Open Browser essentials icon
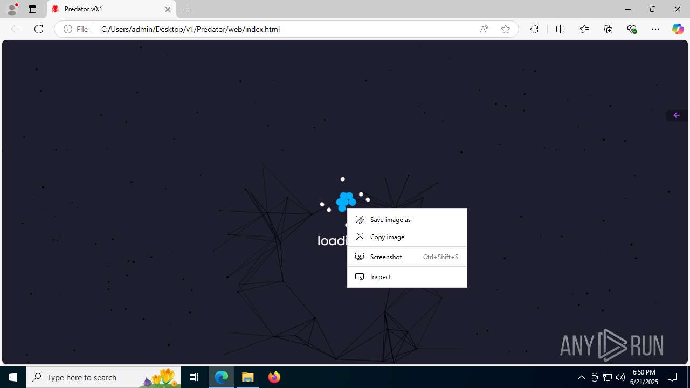Screen dimensions: 690x388 pos(632,29)
